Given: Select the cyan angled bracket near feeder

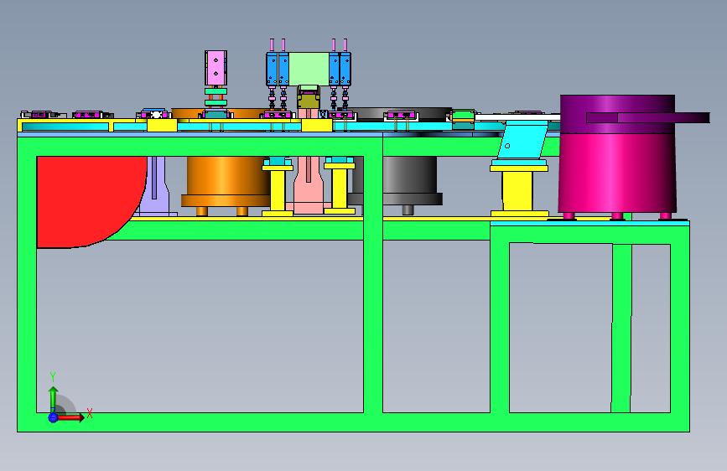Looking at the screenshot, I should pos(523,140).
